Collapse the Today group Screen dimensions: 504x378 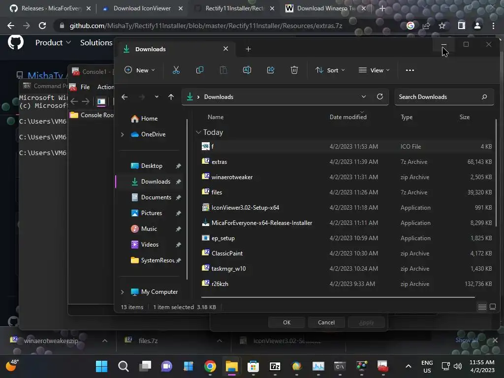coord(198,132)
